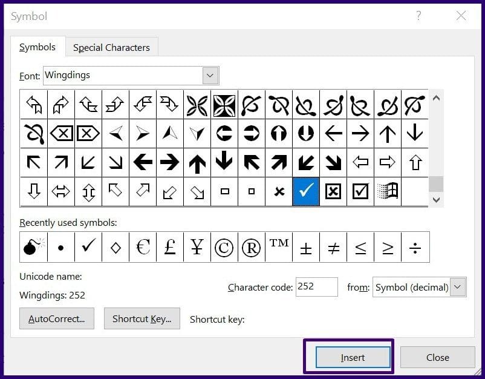Choose the division sign from recently used symbols

click(x=415, y=246)
